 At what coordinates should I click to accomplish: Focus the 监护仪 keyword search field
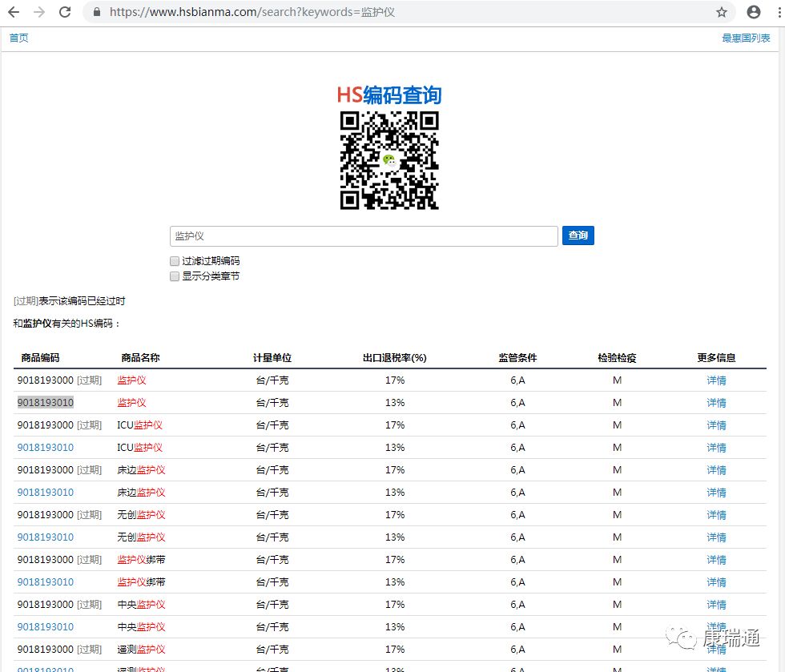[x=364, y=235]
